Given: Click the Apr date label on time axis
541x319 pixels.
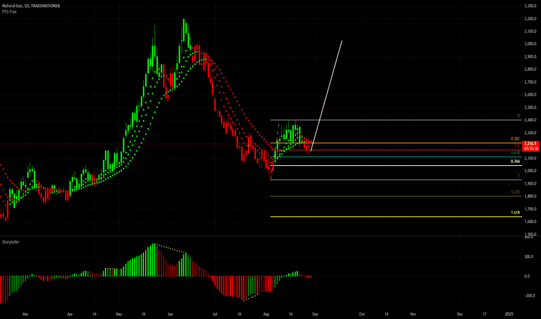Looking at the screenshot, I should coord(70,314).
